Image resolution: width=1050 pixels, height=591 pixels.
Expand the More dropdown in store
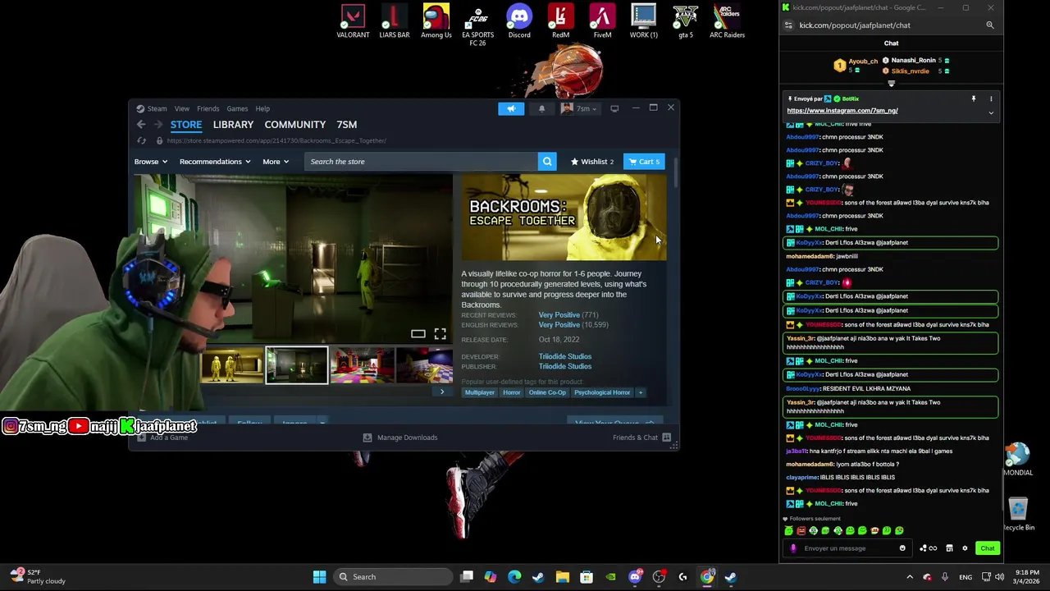(x=276, y=162)
